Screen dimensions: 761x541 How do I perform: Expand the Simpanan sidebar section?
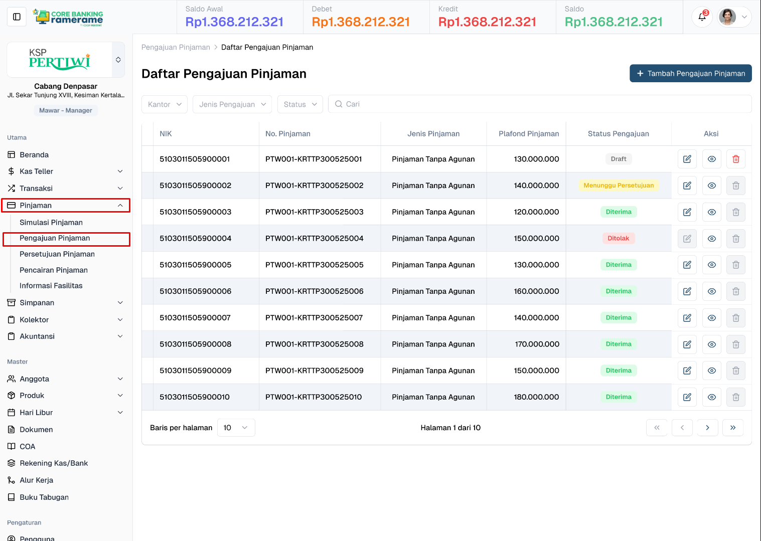[x=37, y=302]
